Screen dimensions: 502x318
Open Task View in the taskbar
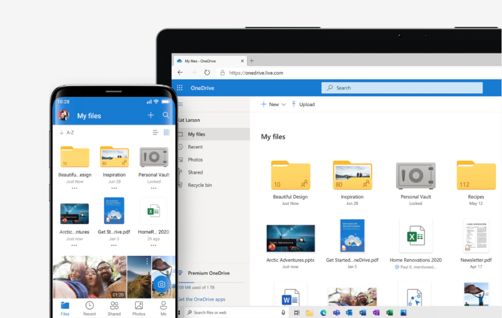pyautogui.click(x=296, y=312)
